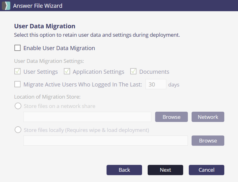Toggle the Documents checkbox
238x182 pixels.
click(134, 72)
